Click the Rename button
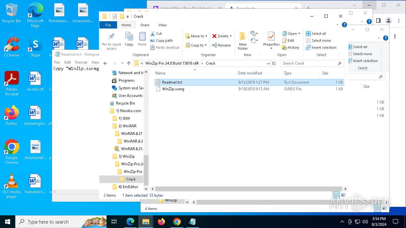The image size is (406, 228). [221, 45]
